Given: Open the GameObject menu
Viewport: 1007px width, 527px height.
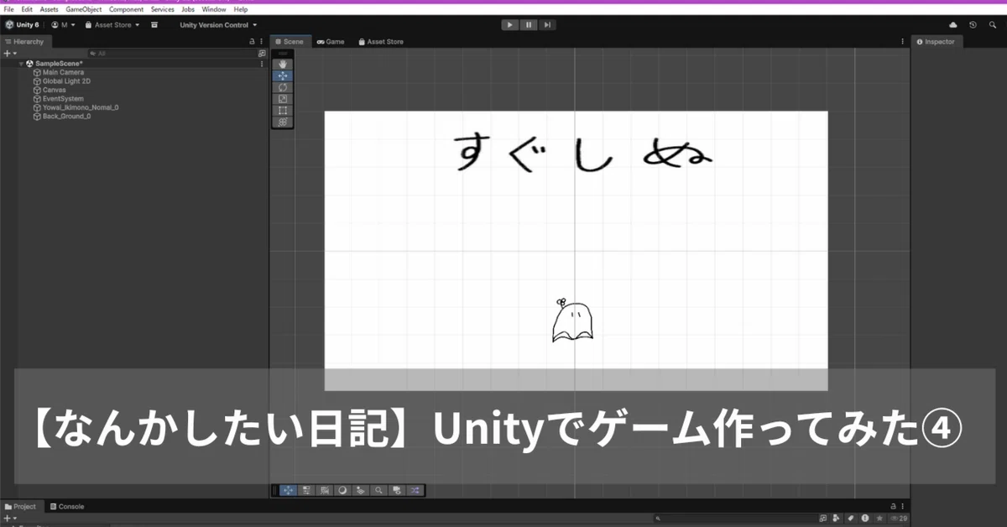Looking at the screenshot, I should coord(84,9).
